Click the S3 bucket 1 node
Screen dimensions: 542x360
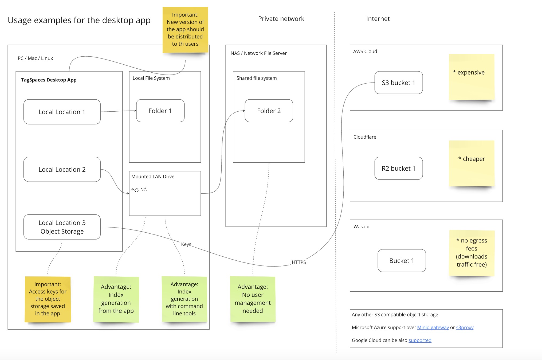coord(398,83)
